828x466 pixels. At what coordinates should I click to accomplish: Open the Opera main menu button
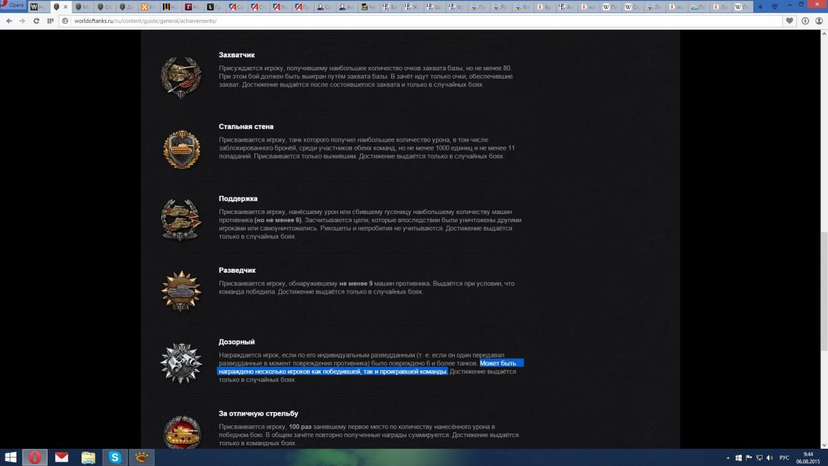14,6
